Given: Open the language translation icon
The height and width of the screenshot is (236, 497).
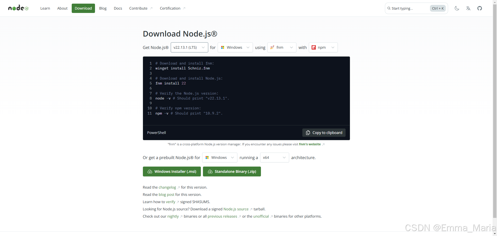Looking at the screenshot, I should point(468,8).
